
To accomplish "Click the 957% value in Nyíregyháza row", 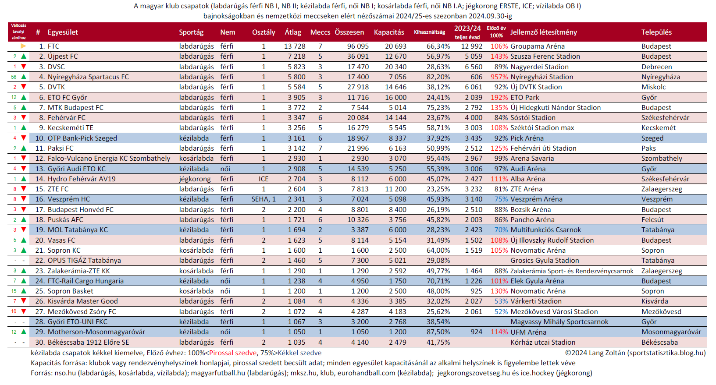I will 499,77.
